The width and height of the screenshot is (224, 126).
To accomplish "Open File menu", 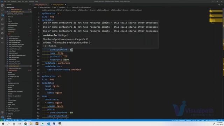I will click(5, 1).
